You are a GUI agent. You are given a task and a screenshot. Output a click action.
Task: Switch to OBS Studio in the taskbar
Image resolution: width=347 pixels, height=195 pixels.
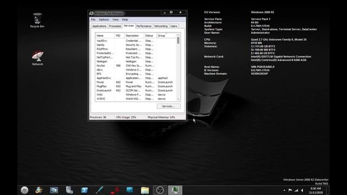pyautogui.click(x=160, y=190)
